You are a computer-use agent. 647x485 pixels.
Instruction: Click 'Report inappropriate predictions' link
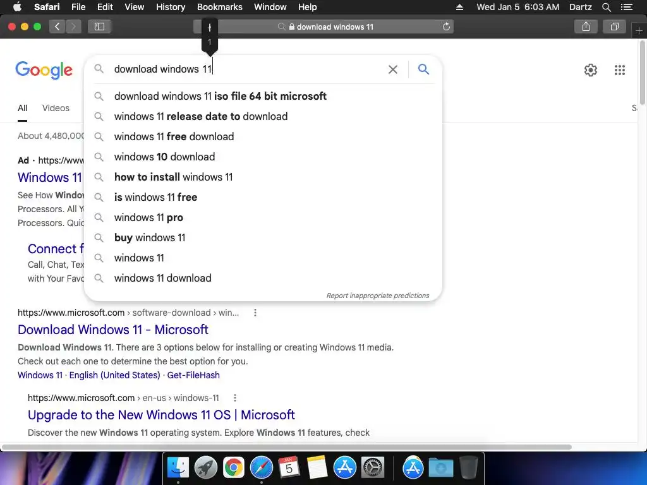(x=378, y=296)
